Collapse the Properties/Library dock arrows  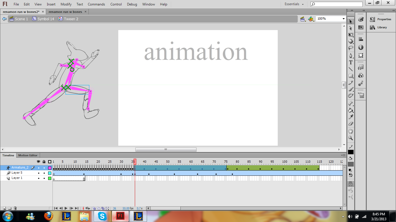(x=393, y=10)
